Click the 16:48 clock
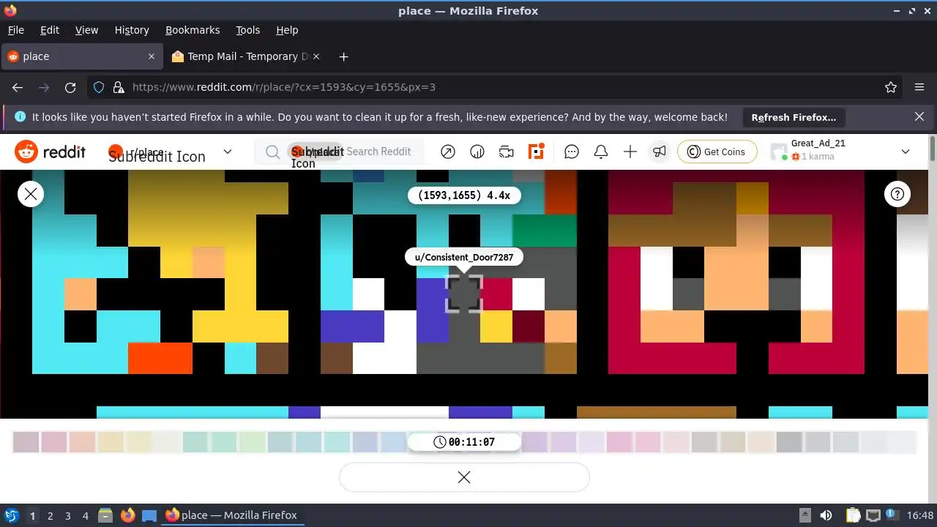 920,515
